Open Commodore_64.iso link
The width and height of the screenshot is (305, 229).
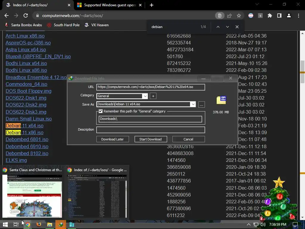coord(27,84)
